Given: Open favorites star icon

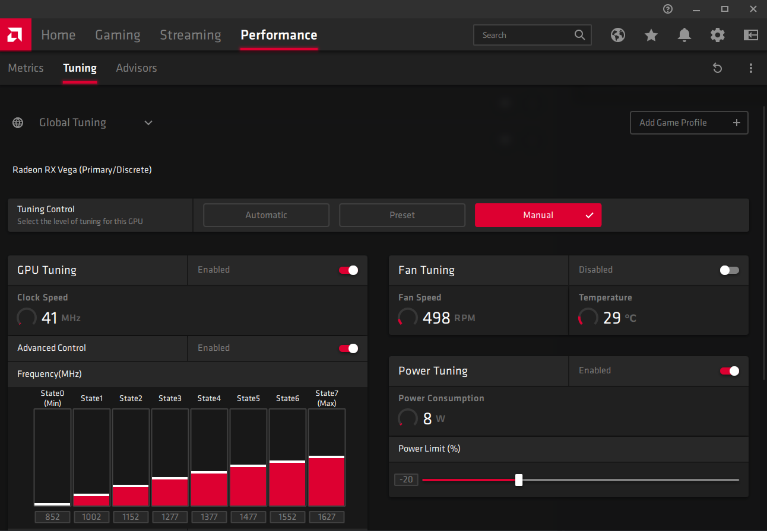Looking at the screenshot, I should pos(651,35).
